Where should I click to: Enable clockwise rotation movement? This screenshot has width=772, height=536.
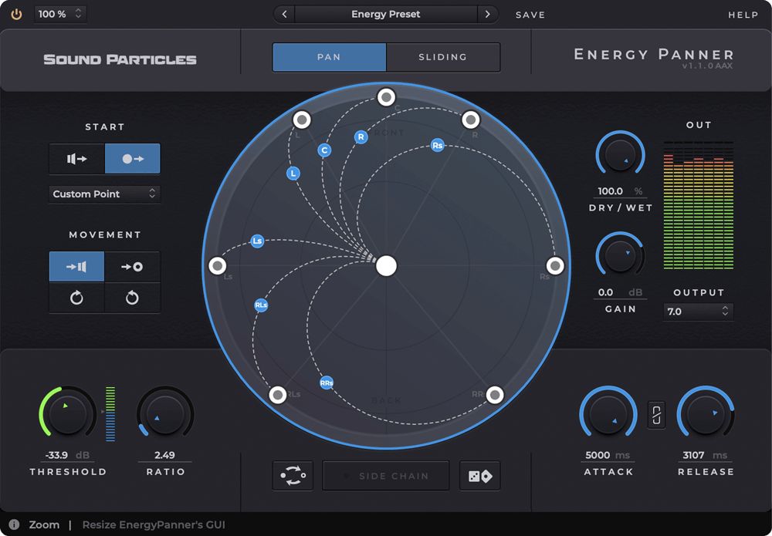tap(76, 298)
